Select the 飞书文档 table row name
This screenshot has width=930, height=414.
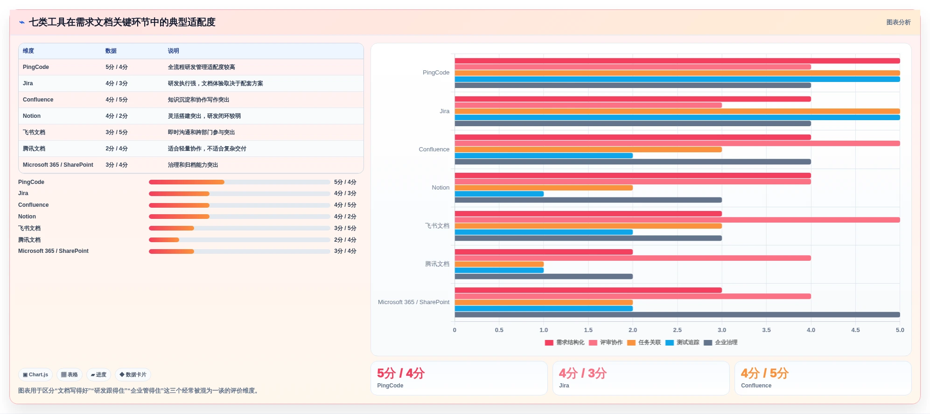tap(34, 133)
